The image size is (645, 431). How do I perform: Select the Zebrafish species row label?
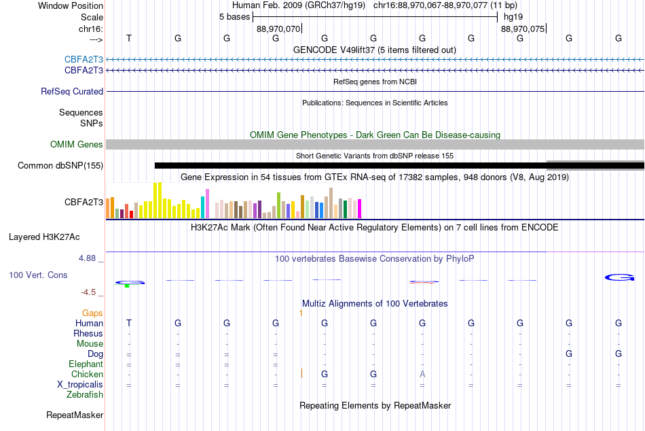tap(85, 395)
